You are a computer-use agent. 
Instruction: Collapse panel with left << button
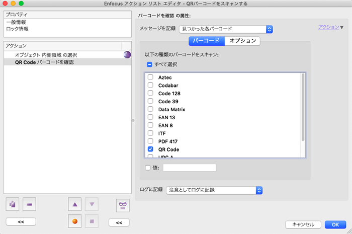21,221
